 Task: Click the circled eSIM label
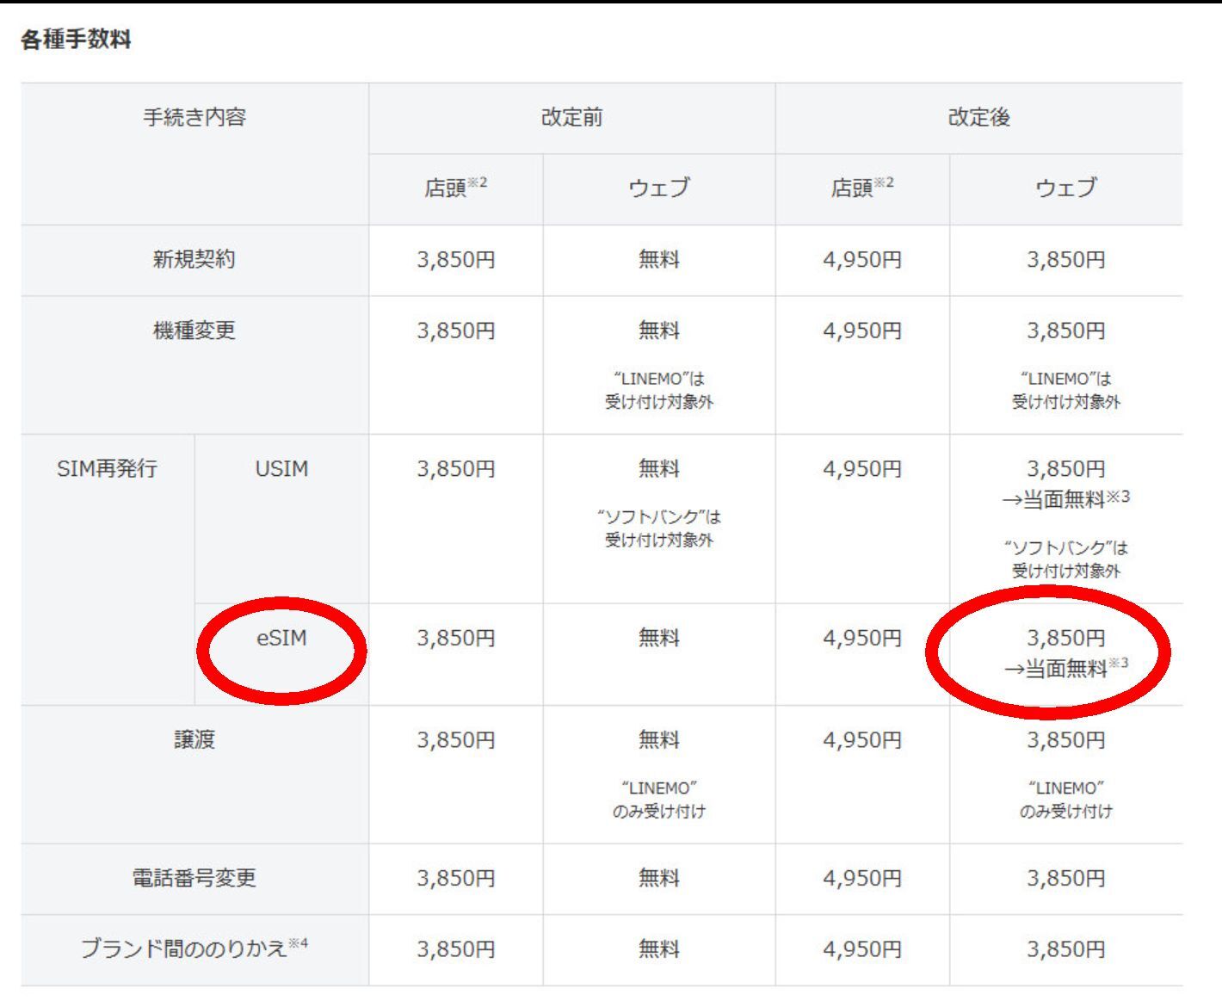[281, 639]
